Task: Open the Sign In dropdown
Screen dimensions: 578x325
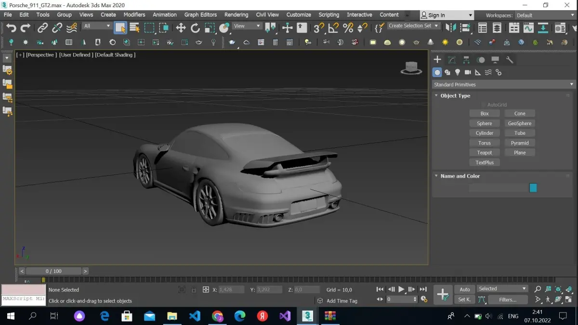Action: 447,15
